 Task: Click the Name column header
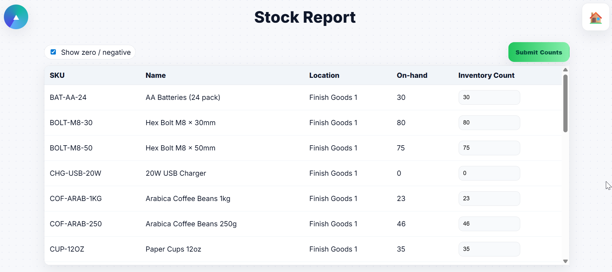pos(156,76)
